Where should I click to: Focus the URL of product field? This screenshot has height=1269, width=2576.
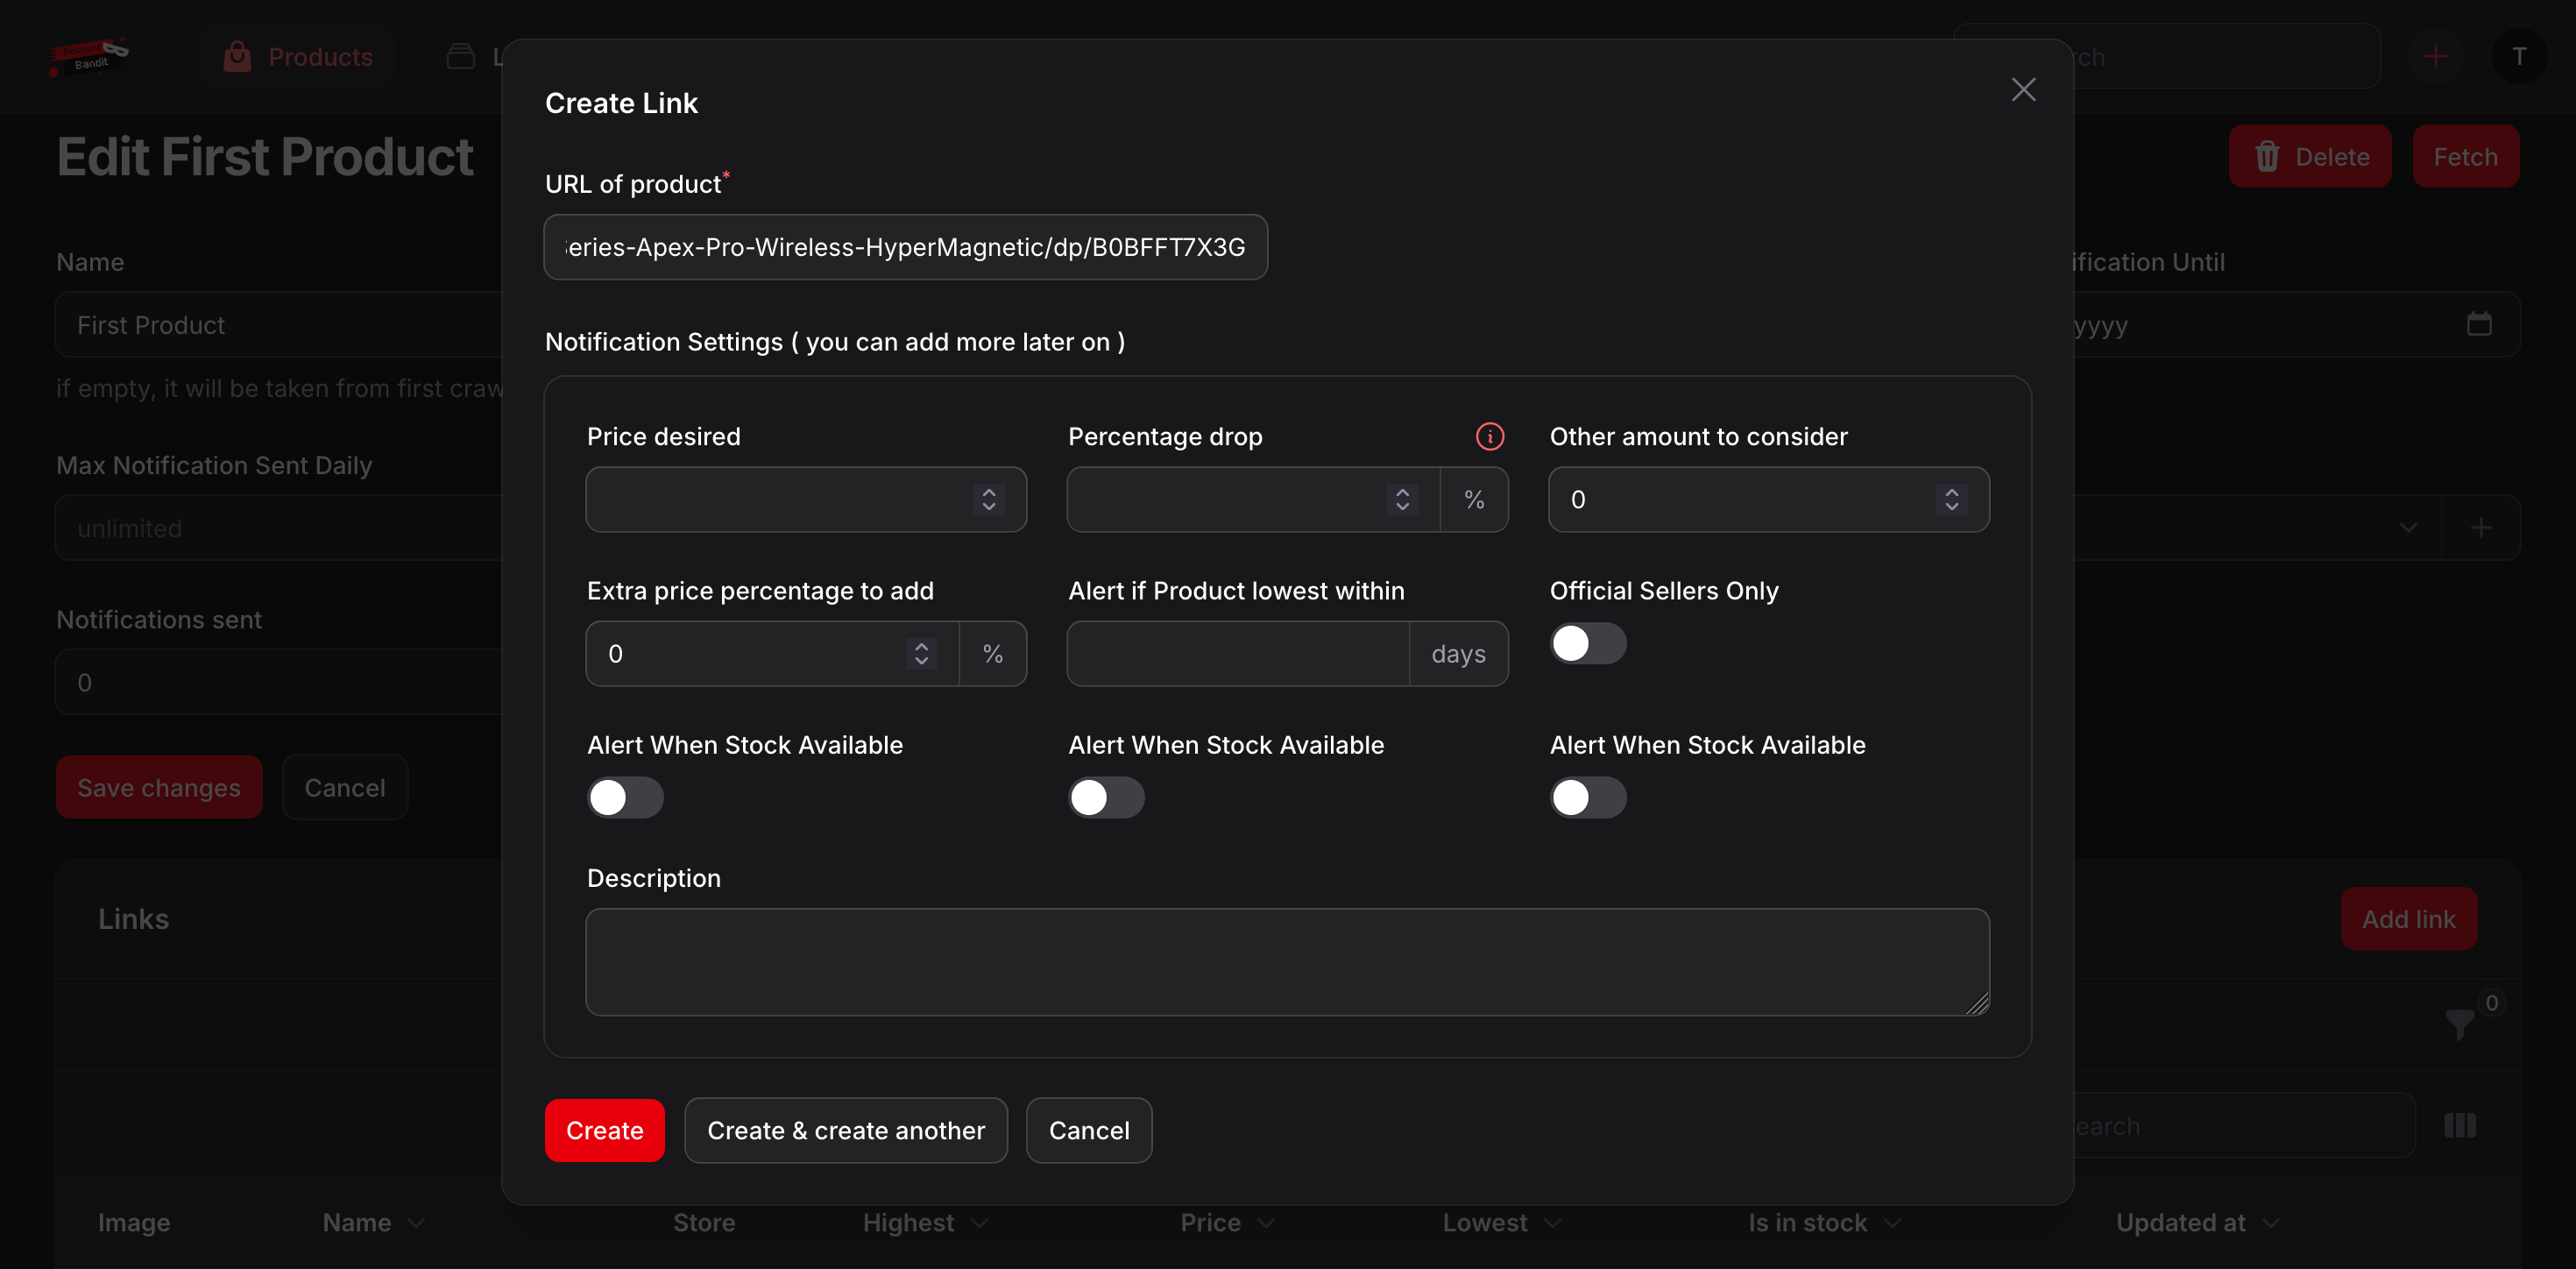905,247
